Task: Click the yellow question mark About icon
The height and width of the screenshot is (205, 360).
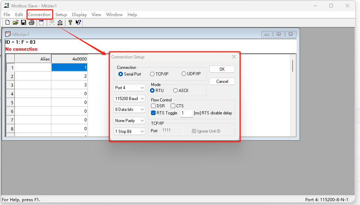Action: (x=70, y=22)
